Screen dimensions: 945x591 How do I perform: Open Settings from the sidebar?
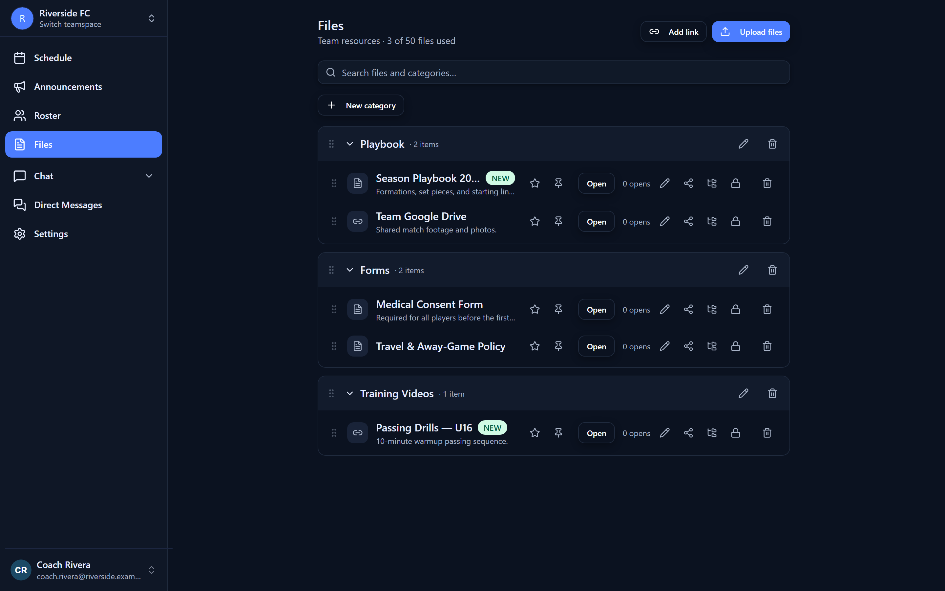pos(84,234)
